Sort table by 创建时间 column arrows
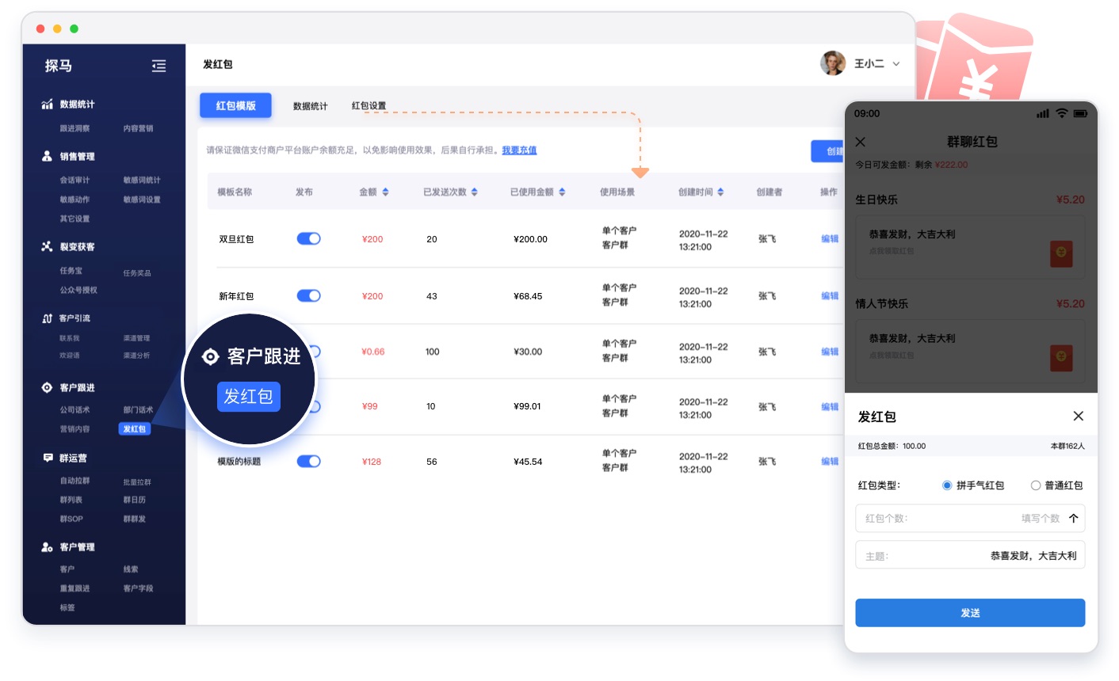The image size is (1119, 681). (x=720, y=192)
